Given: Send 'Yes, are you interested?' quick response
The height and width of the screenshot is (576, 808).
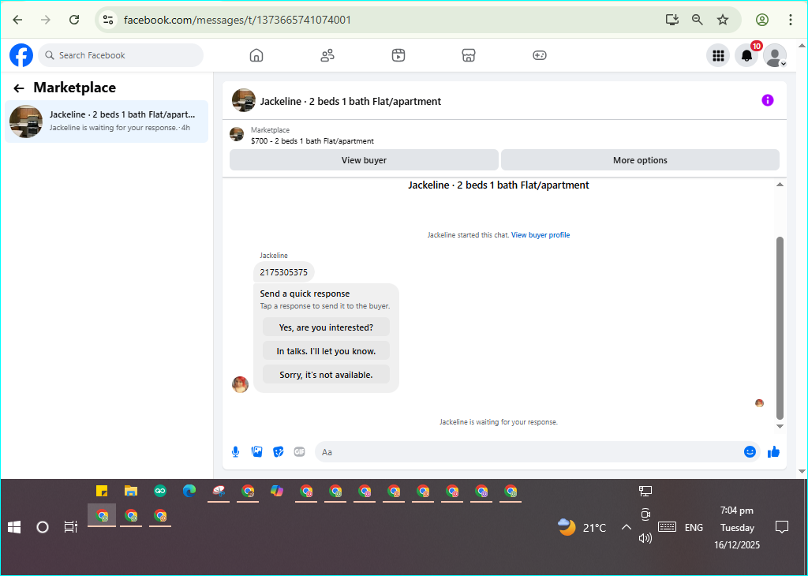Looking at the screenshot, I should [x=326, y=327].
